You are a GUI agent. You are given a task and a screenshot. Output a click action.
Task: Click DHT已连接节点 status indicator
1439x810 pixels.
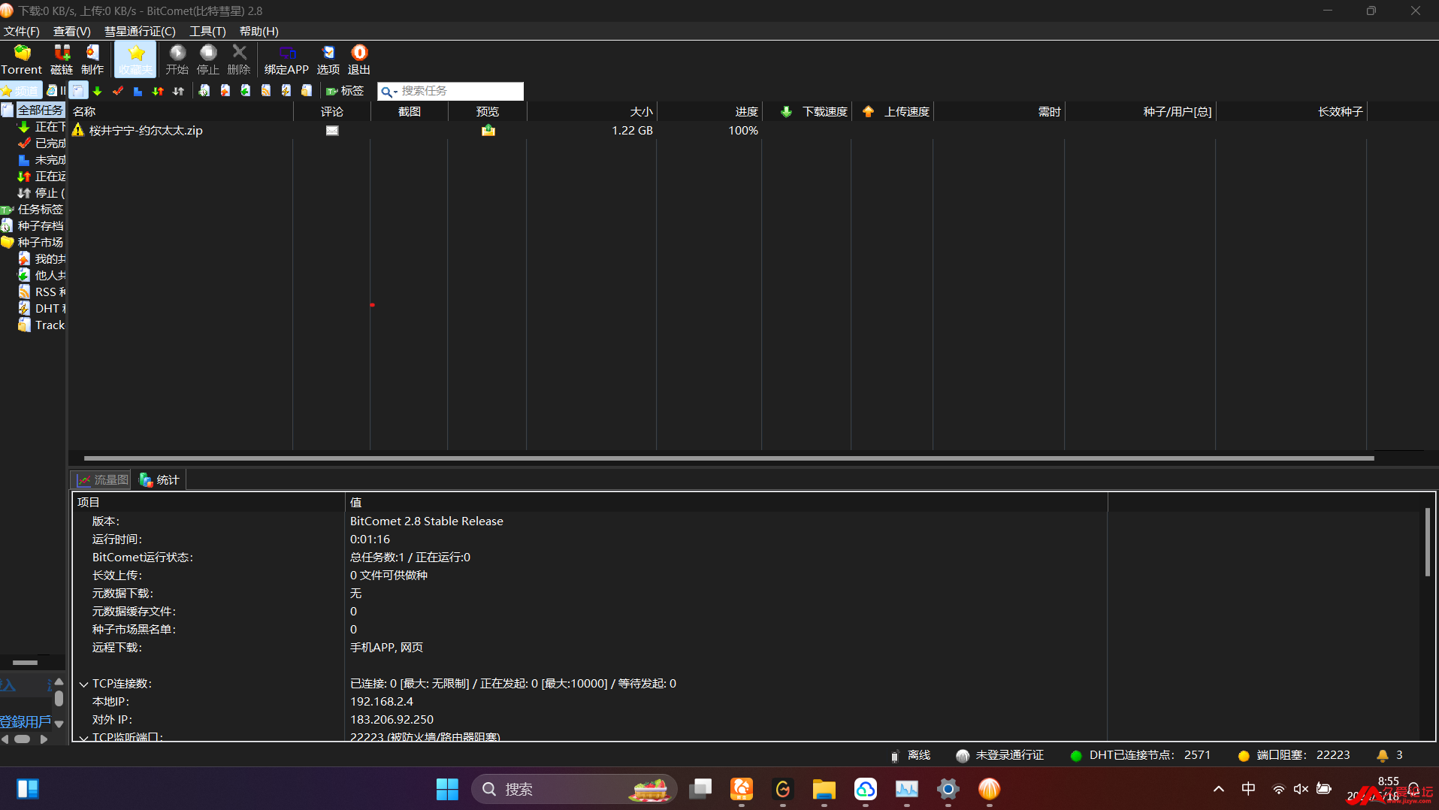tap(1141, 755)
